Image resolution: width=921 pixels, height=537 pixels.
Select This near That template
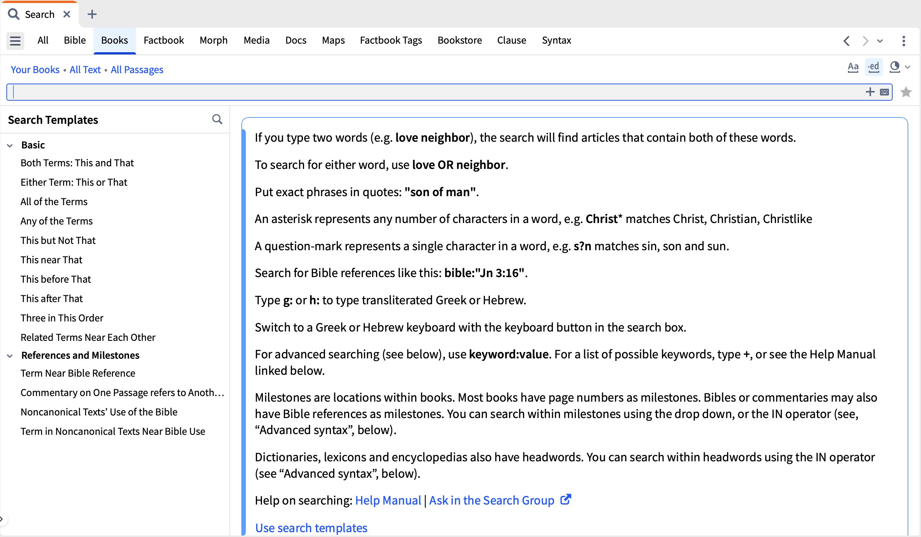pyautogui.click(x=51, y=260)
